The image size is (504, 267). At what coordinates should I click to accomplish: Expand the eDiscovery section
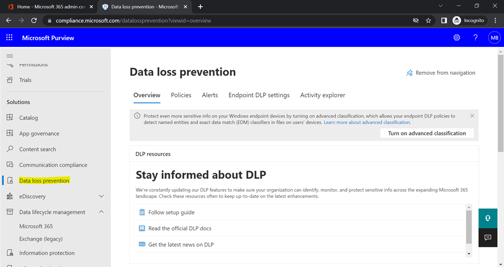(101, 196)
